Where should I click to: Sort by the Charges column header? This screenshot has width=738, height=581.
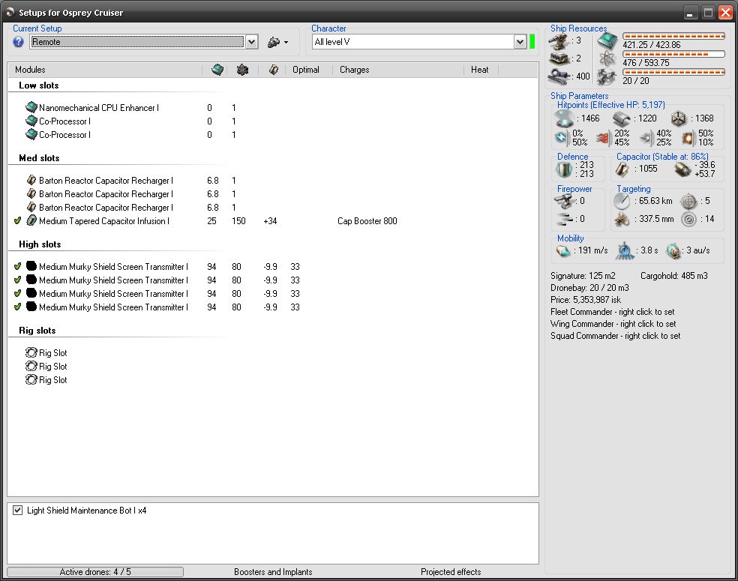[x=355, y=70]
